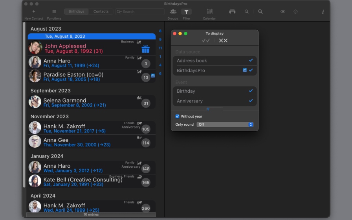The width and height of the screenshot is (352, 220).
Task: Switch to the Contacts tab
Action: [101, 11]
